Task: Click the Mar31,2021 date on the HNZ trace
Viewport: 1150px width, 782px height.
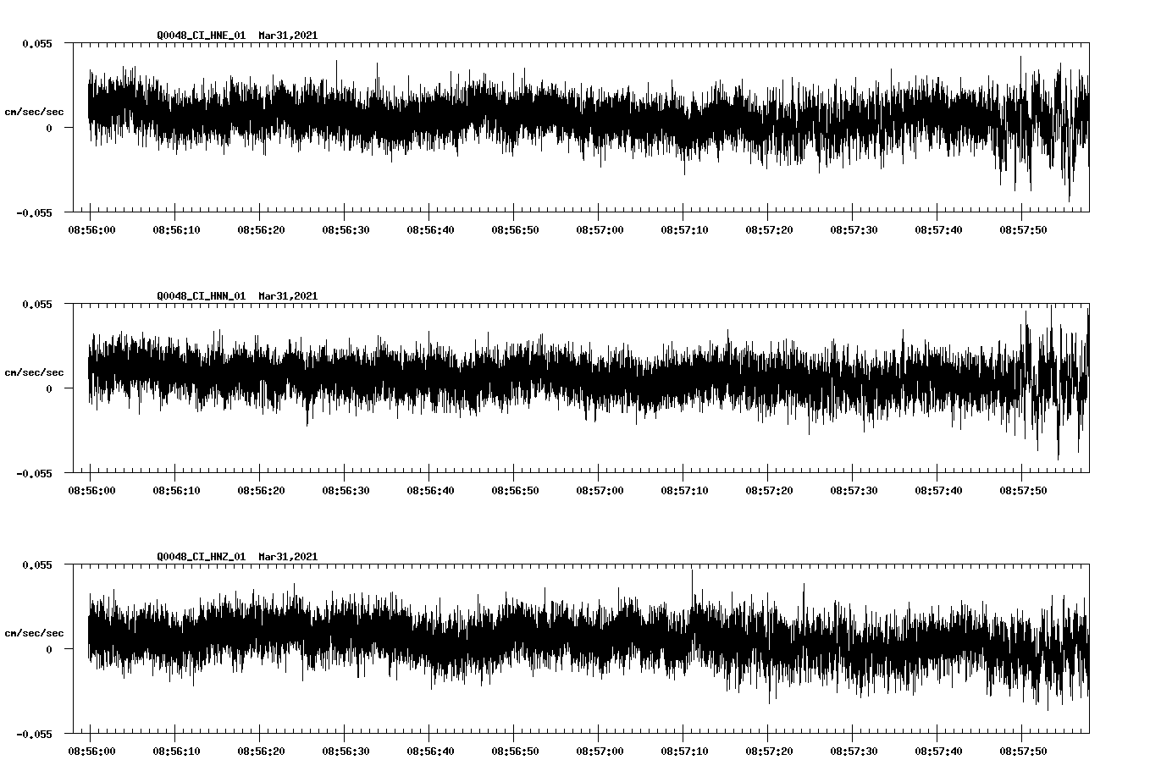Action: (x=287, y=556)
